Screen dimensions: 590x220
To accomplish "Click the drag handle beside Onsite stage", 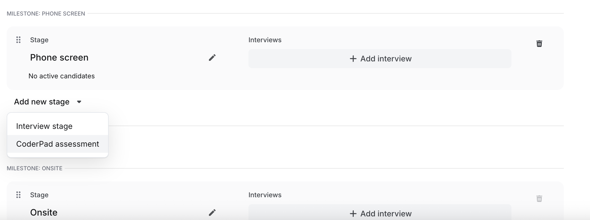I will pyautogui.click(x=19, y=195).
